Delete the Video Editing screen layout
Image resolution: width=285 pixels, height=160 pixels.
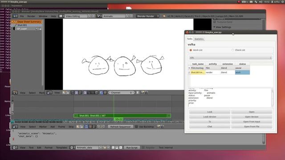93,16
